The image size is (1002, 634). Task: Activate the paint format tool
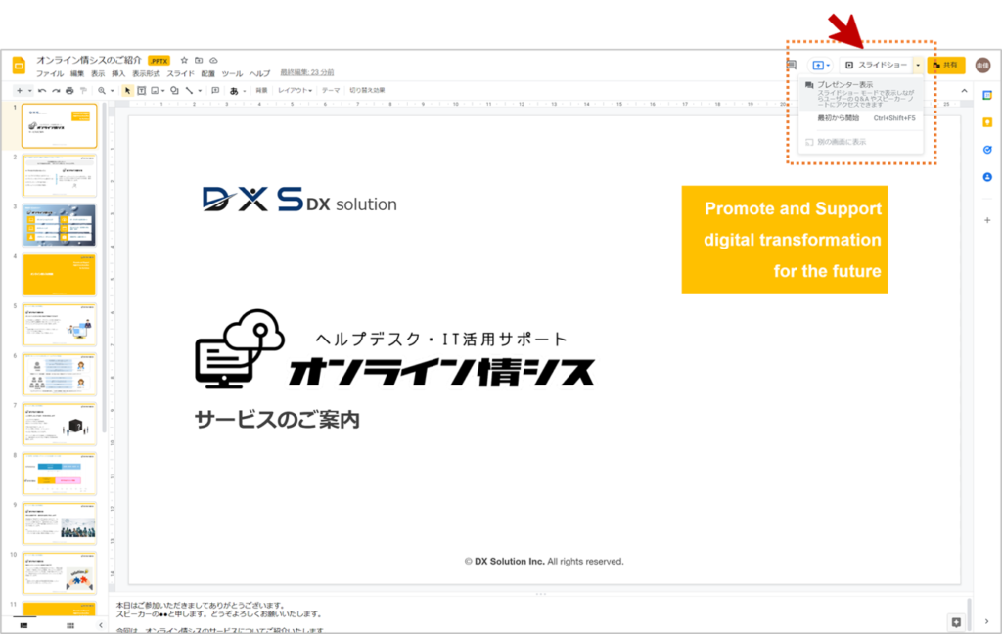point(83,91)
